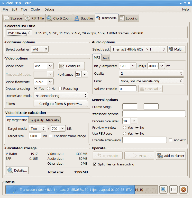Open the audio Select track dropdown

click(x=138, y=49)
